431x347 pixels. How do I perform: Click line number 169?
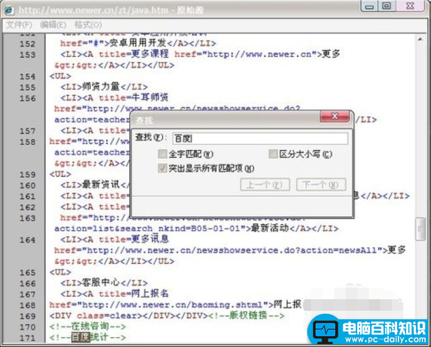click(x=28, y=317)
